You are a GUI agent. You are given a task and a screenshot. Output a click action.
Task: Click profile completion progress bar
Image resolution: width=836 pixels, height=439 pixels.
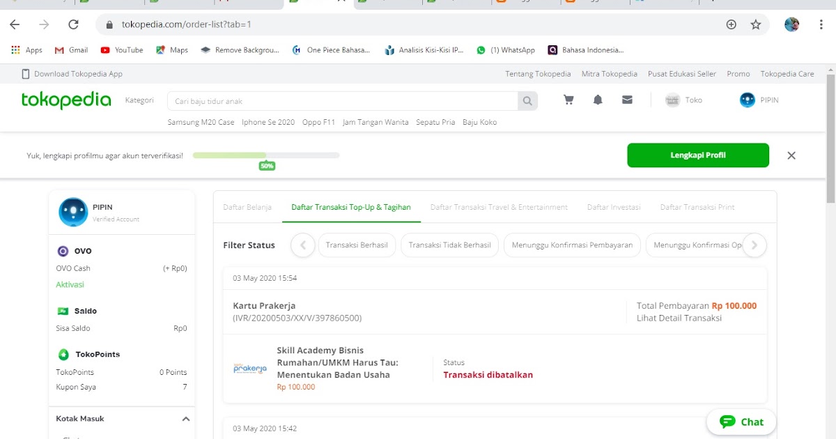coord(266,155)
